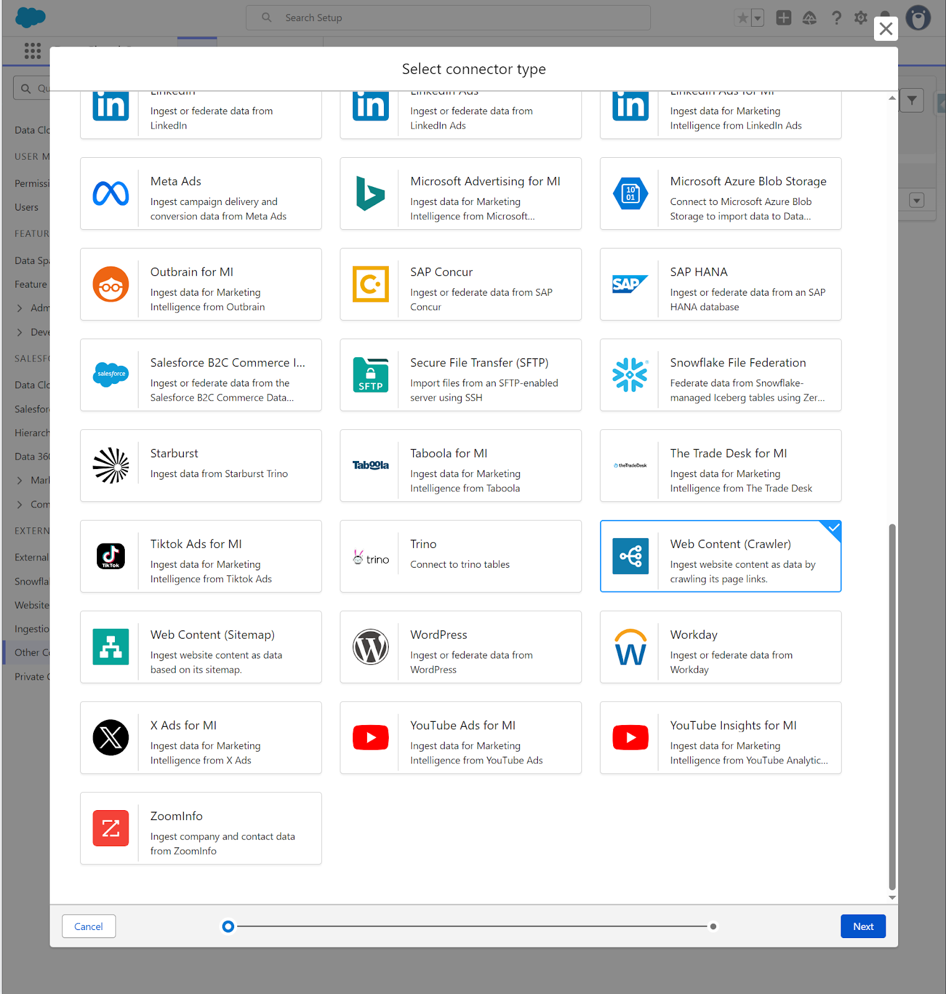This screenshot has height=994, width=946.
Task: Click the first step progress indicator dot
Action: [228, 926]
